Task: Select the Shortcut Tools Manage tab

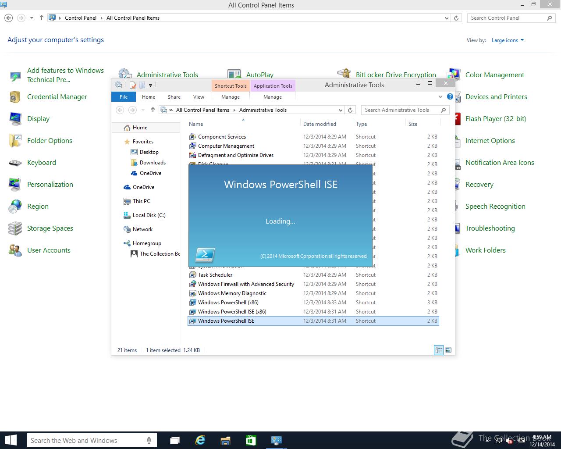Action: (231, 97)
